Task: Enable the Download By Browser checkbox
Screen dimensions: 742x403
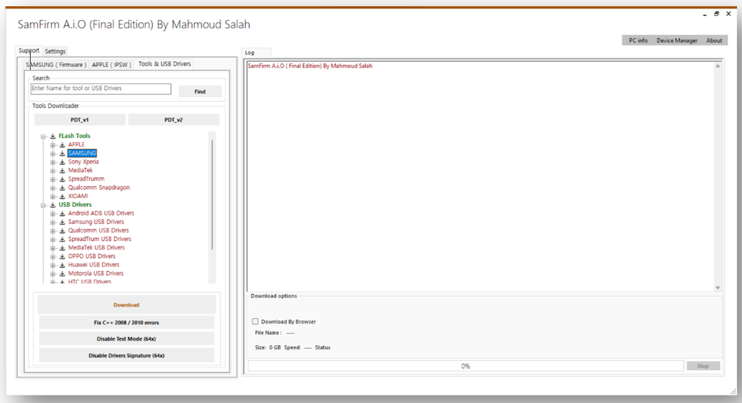Action: click(255, 321)
